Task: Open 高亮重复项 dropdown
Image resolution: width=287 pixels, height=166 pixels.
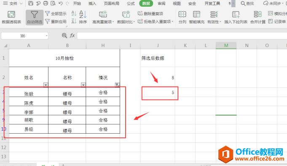Action: [x=103, y=17]
